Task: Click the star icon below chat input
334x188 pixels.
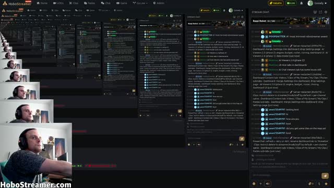Action: (326, 183)
